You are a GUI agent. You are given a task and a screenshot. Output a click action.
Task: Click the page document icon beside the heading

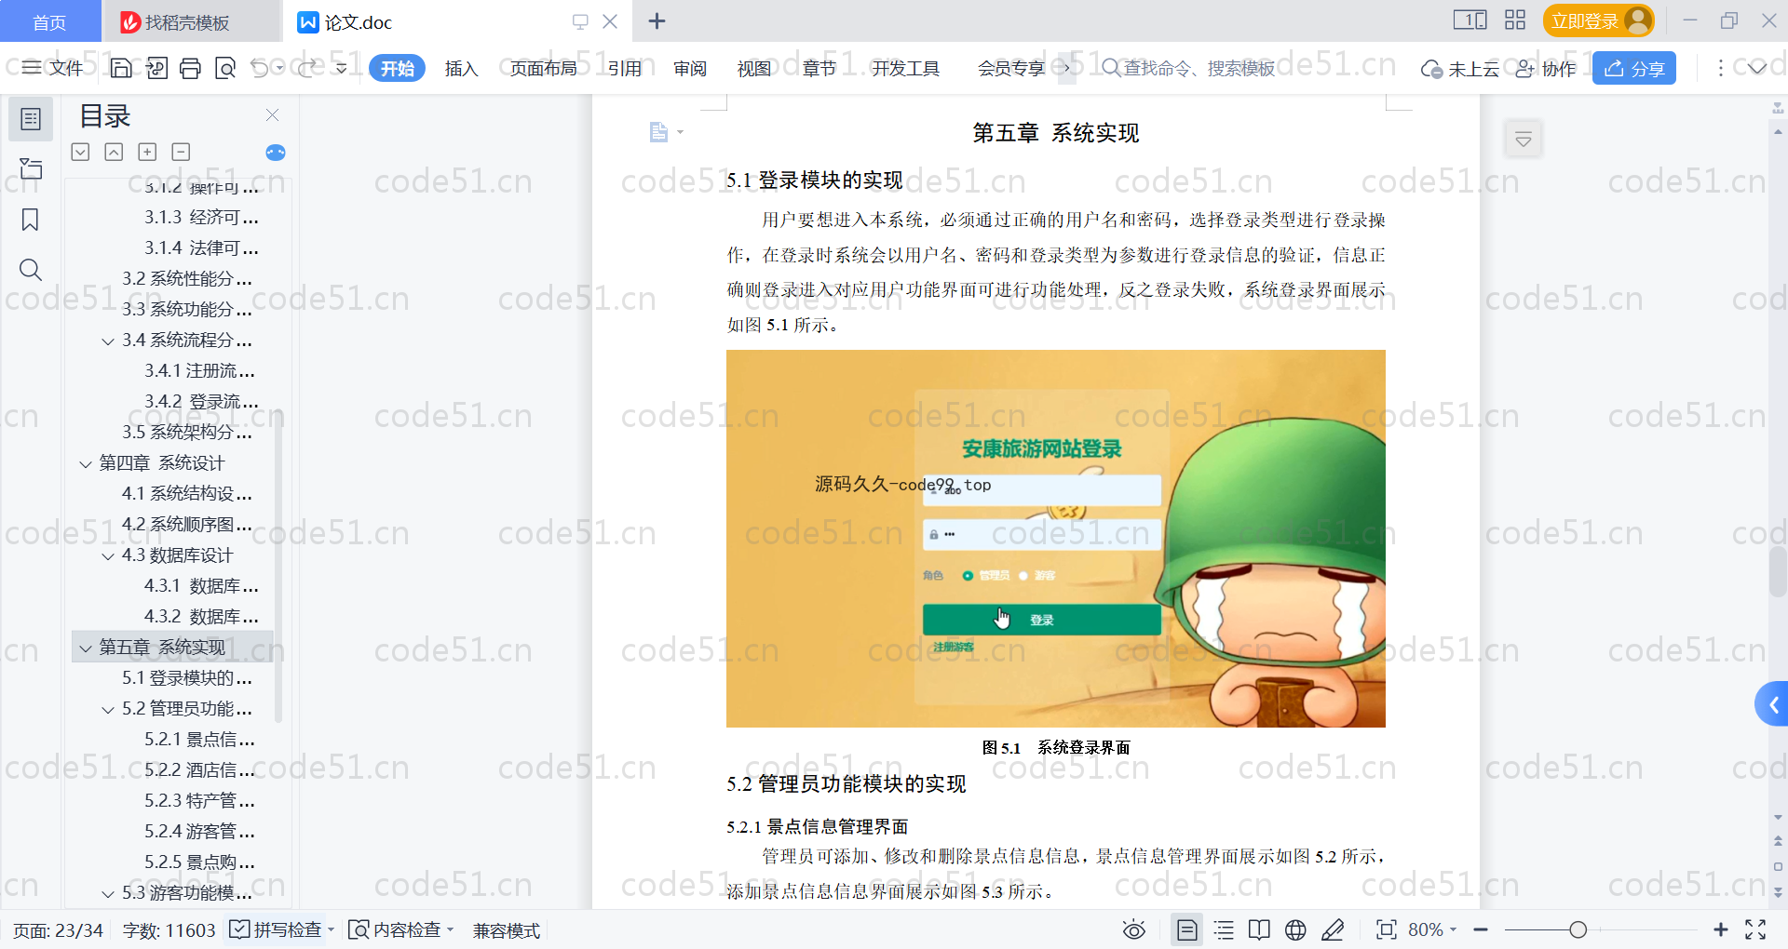(x=659, y=132)
